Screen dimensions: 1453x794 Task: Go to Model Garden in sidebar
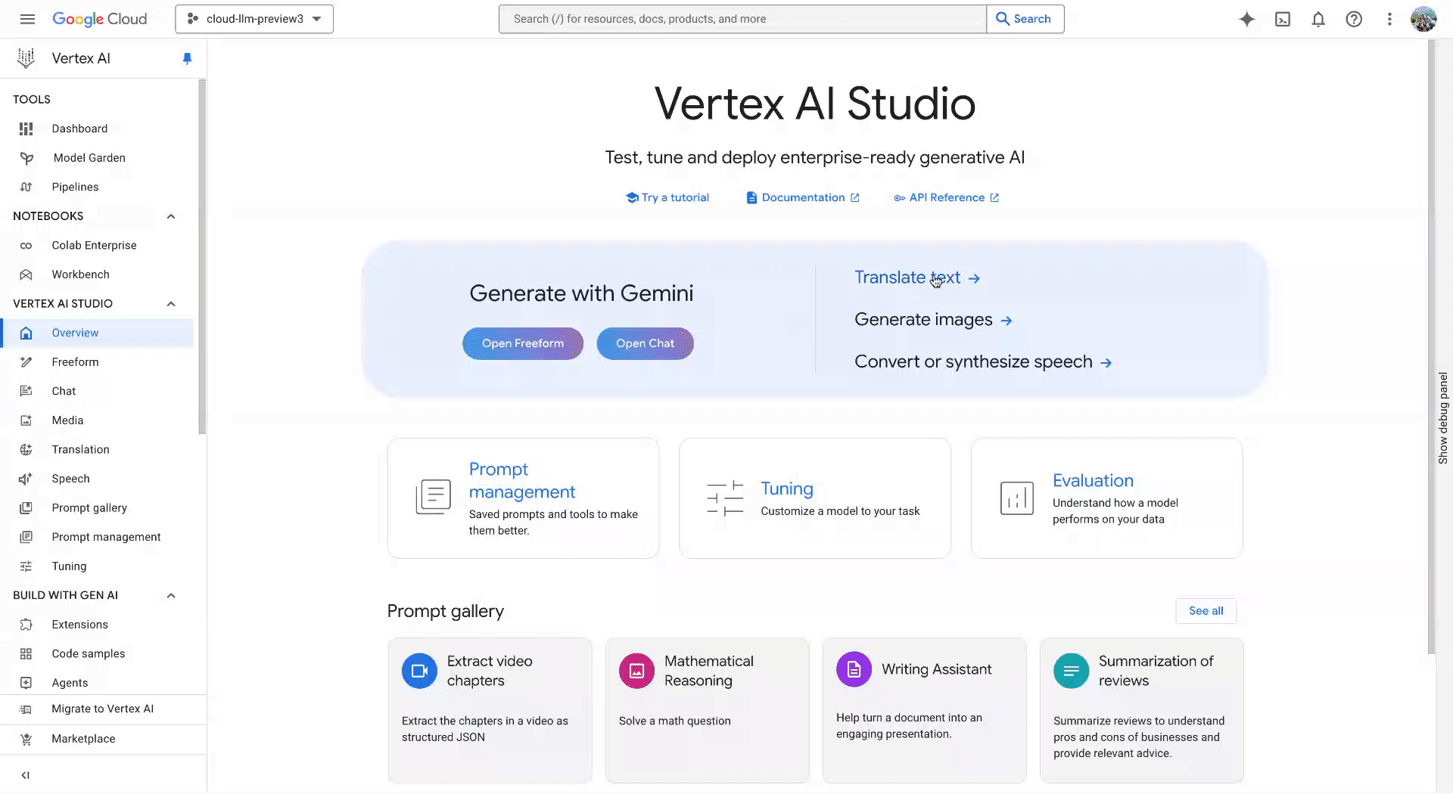pyautogui.click(x=89, y=158)
